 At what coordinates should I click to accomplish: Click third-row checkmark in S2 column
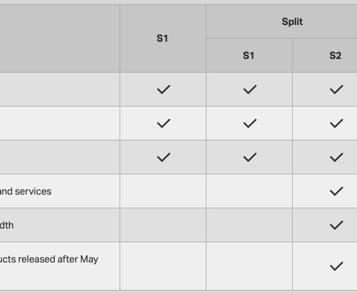pyautogui.click(x=336, y=158)
